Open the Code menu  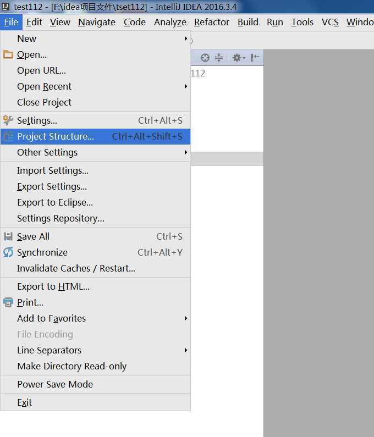pyautogui.click(x=134, y=22)
